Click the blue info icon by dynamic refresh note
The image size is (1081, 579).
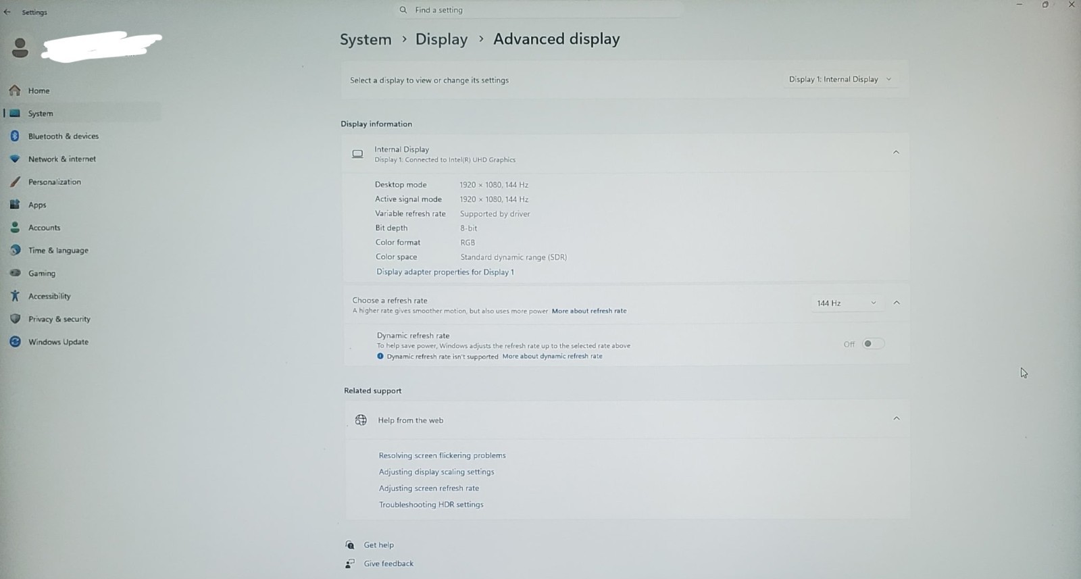[380, 356]
